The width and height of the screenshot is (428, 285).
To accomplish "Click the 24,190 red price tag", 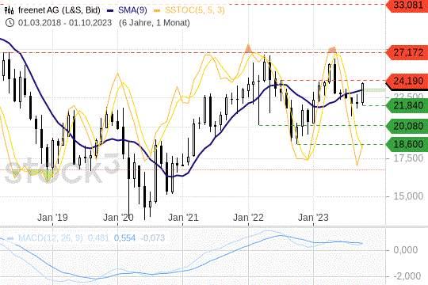I will point(407,81).
